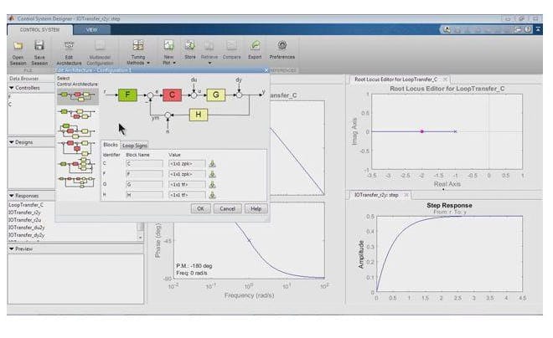The width and height of the screenshot is (553, 338).
Task: Collapse the toolstrip using minimize arrow
Action: coord(538,29)
